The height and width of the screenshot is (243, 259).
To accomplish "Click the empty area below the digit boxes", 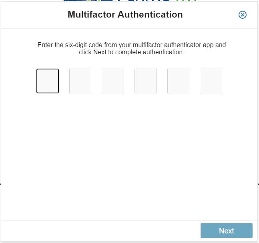I will 129,156.
